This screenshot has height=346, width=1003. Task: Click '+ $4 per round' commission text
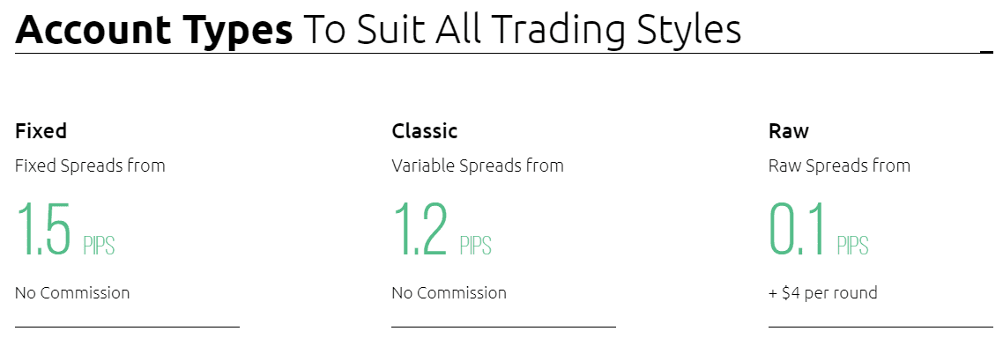coord(822,293)
